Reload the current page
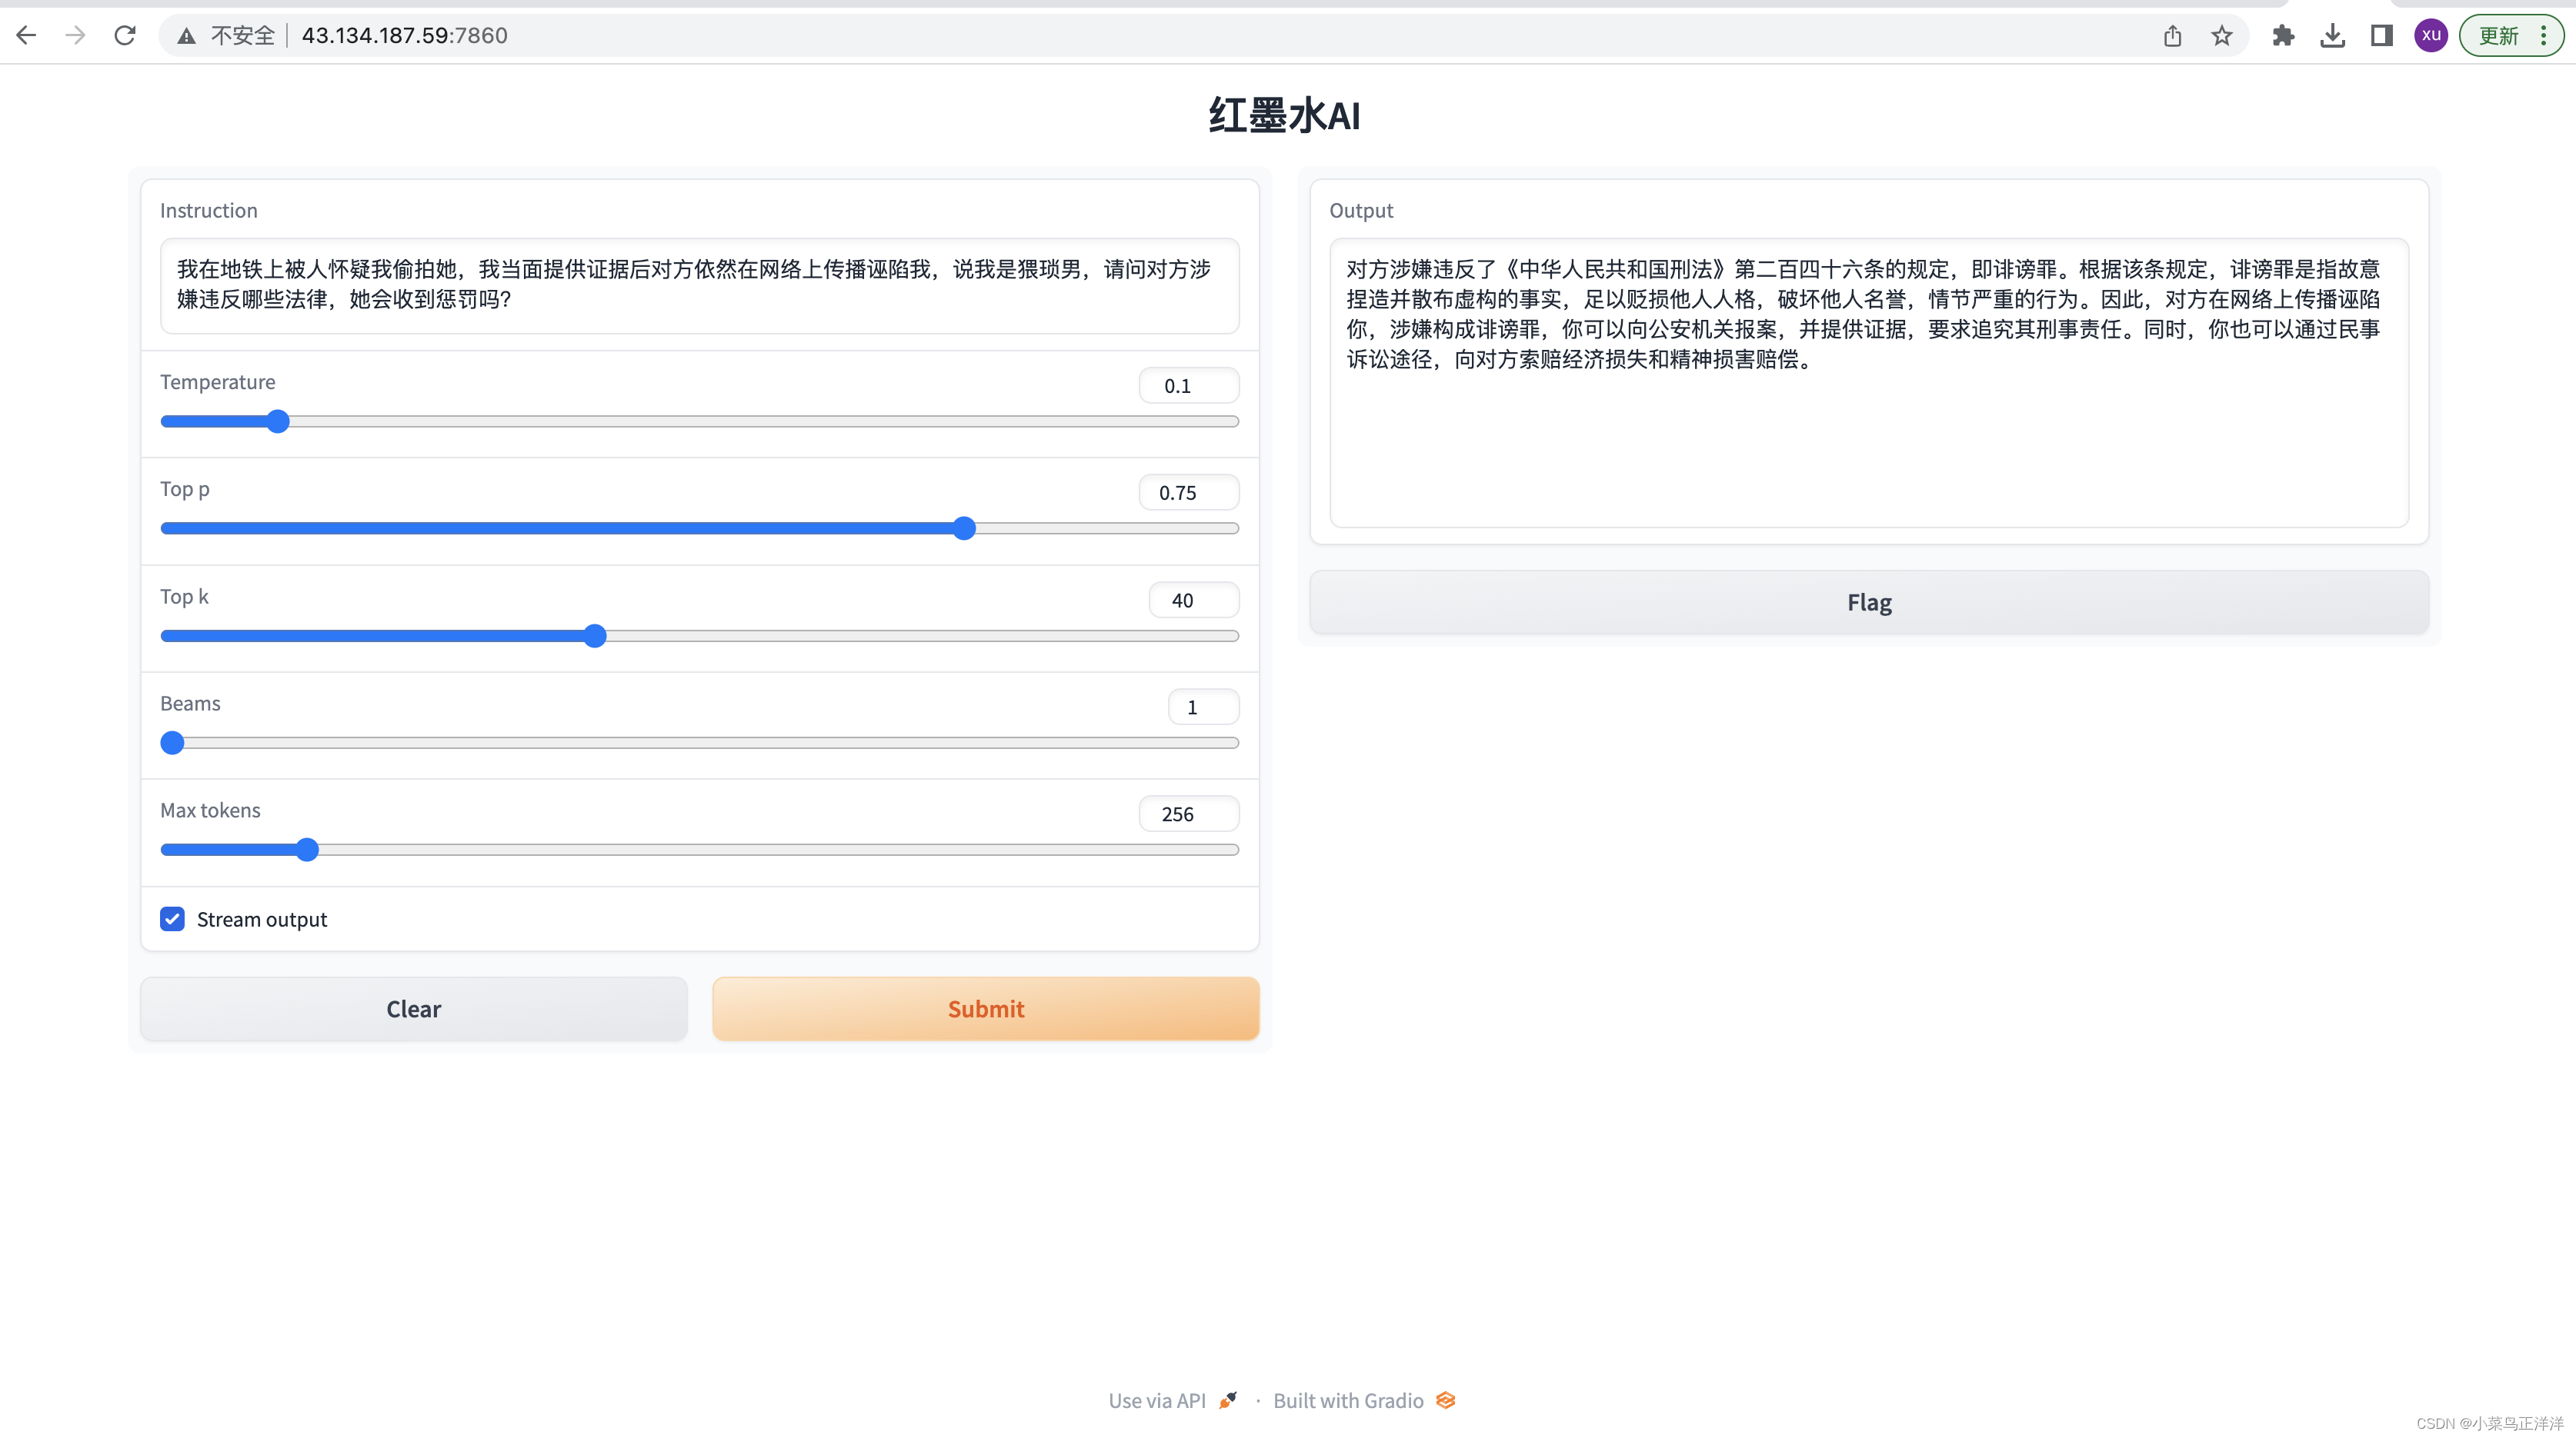The width and height of the screenshot is (2576, 1438). click(125, 36)
